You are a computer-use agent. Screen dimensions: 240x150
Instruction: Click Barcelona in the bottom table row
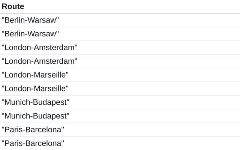pos(44,143)
